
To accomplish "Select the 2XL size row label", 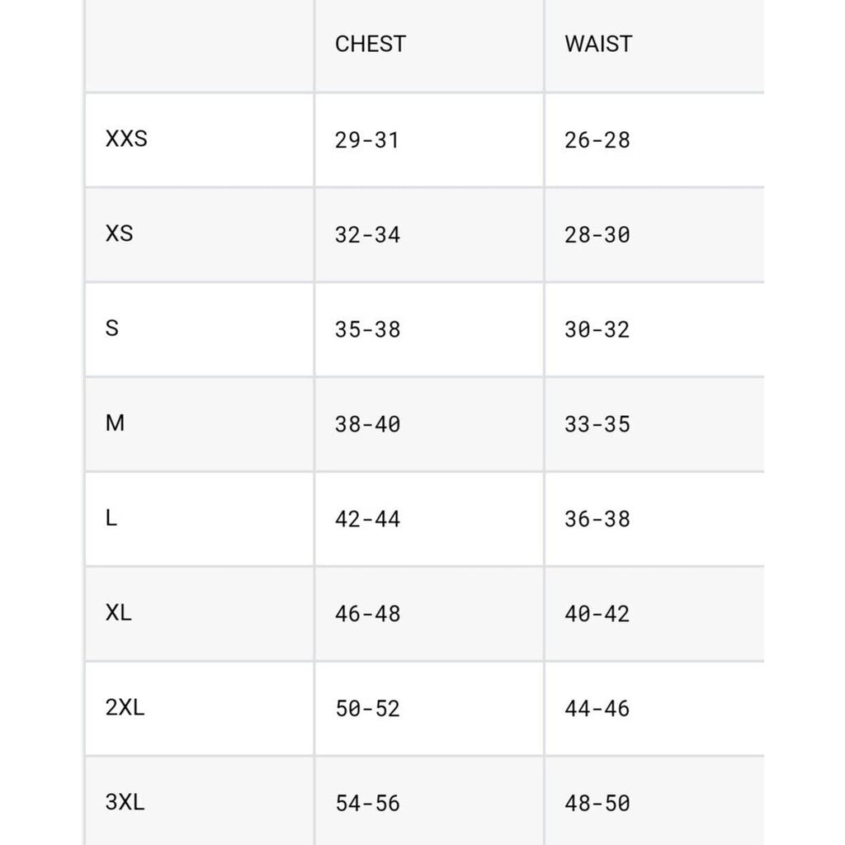I will (x=125, y=707).
